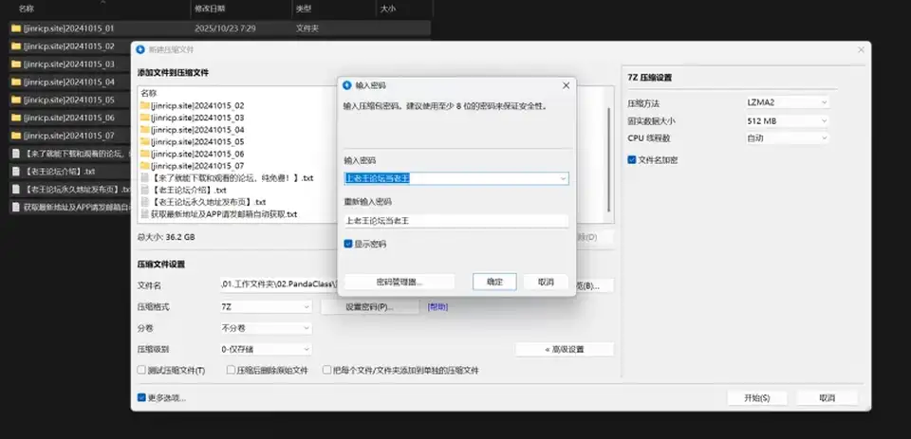The height and width of the screenshot is (439, 911).
Task: Select 【老王论坛永久地址发布页】 file in Explorer
Action: point(69,190)
